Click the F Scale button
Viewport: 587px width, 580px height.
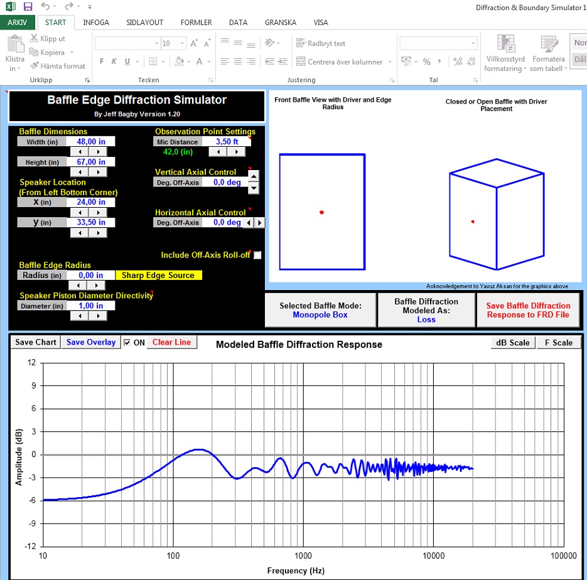(559, 343)
